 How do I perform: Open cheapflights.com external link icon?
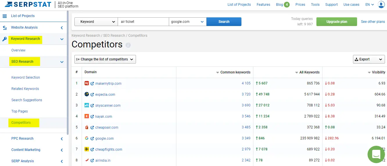92,150
